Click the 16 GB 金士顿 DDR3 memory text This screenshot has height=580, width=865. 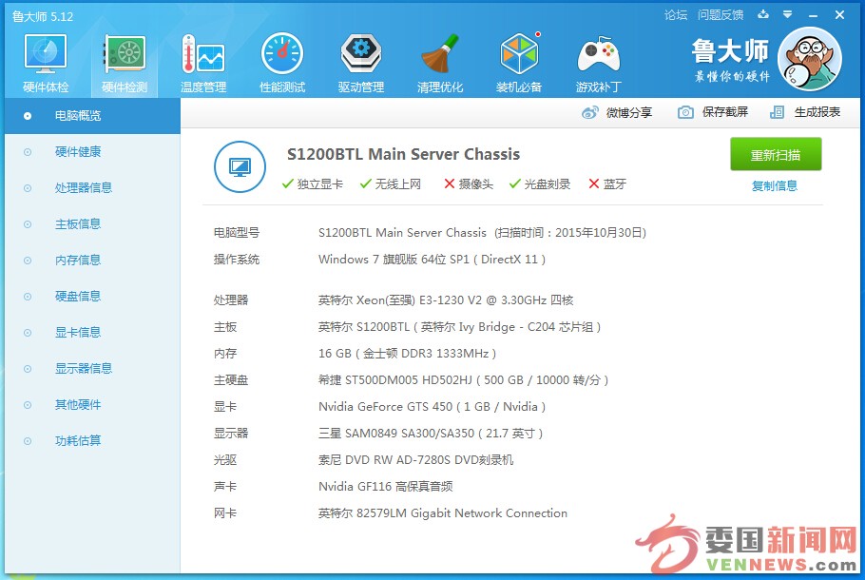(407, 354)
